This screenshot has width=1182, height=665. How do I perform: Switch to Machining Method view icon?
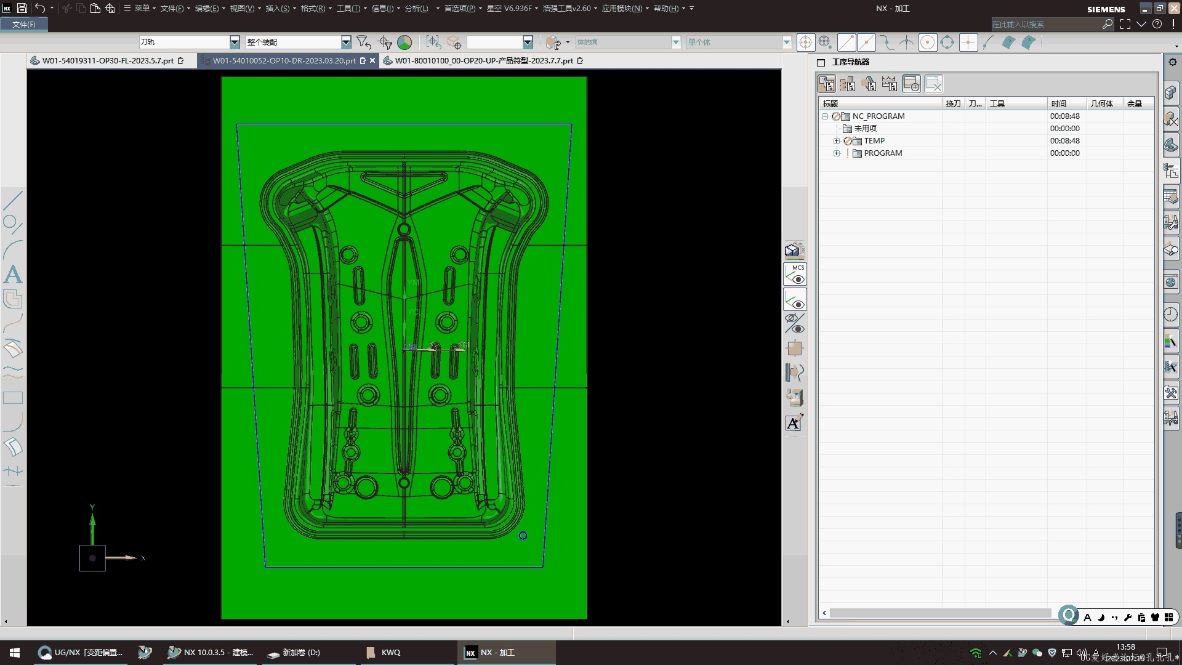(890, 84)
